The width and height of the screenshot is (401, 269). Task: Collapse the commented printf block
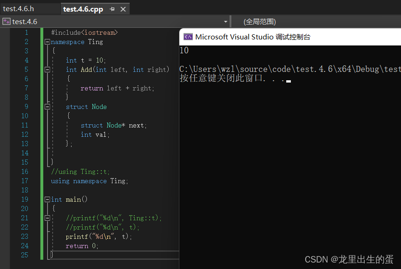pos(47,218)
